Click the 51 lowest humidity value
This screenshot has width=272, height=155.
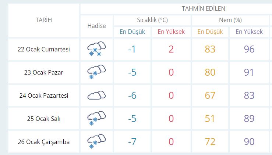click(x=210, y=119)
